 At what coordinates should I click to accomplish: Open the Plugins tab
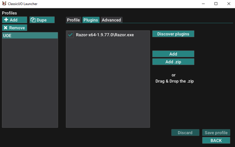click(x=91, y=20)
